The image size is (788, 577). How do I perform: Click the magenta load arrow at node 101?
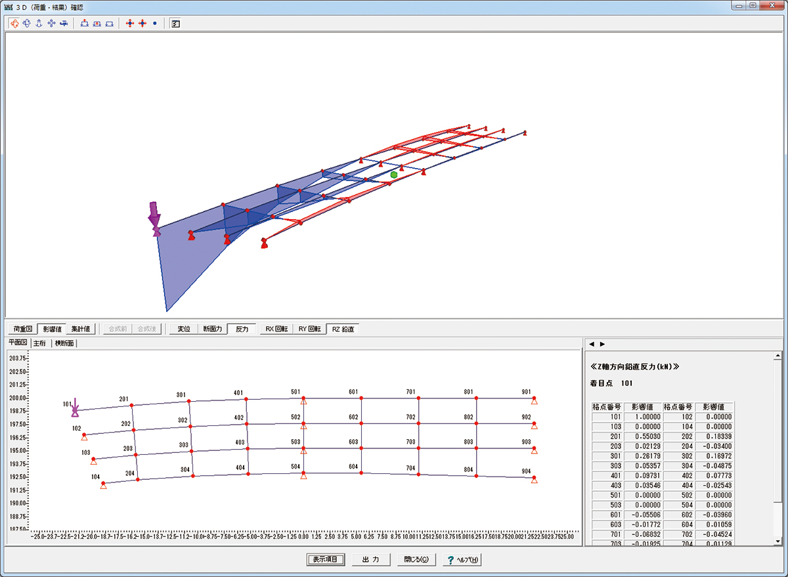click(76, 408)
